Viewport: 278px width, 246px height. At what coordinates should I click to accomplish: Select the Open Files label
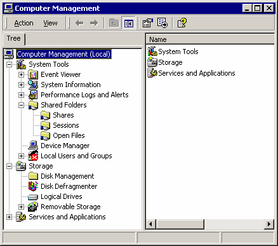click(69, 135)
